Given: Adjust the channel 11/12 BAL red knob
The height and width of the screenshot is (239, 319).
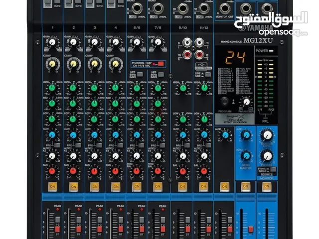Looking at the screenshot, I should pyautogui.click(x=204, y=171).
